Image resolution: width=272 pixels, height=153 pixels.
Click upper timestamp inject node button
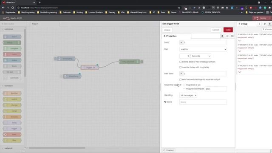pyautogui.click(x=55, y=59)
